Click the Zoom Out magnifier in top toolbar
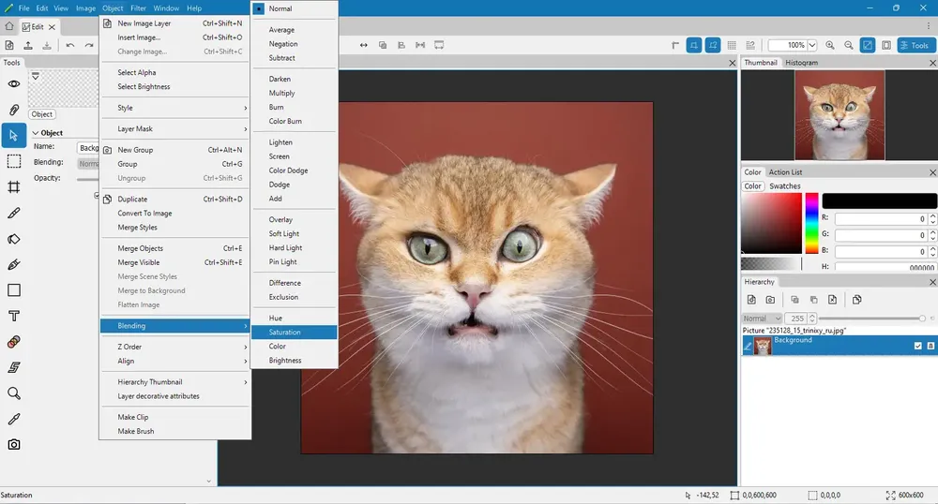The width and height of the screenshot is (938, 504). (x=848, y=45)
